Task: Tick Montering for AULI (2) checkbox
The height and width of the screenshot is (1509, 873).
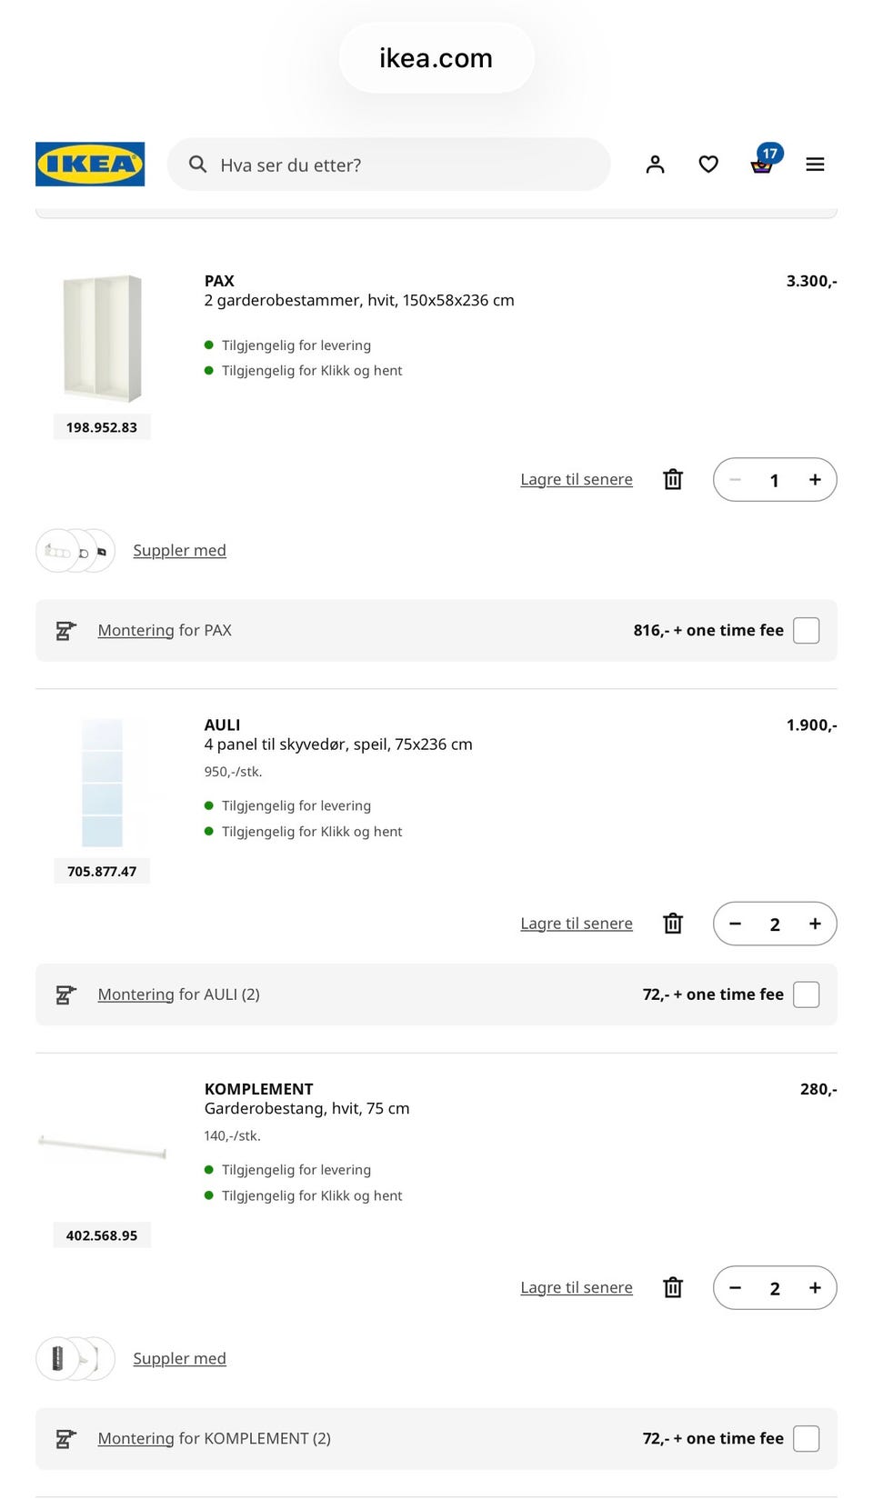Action: pos(806,994)
